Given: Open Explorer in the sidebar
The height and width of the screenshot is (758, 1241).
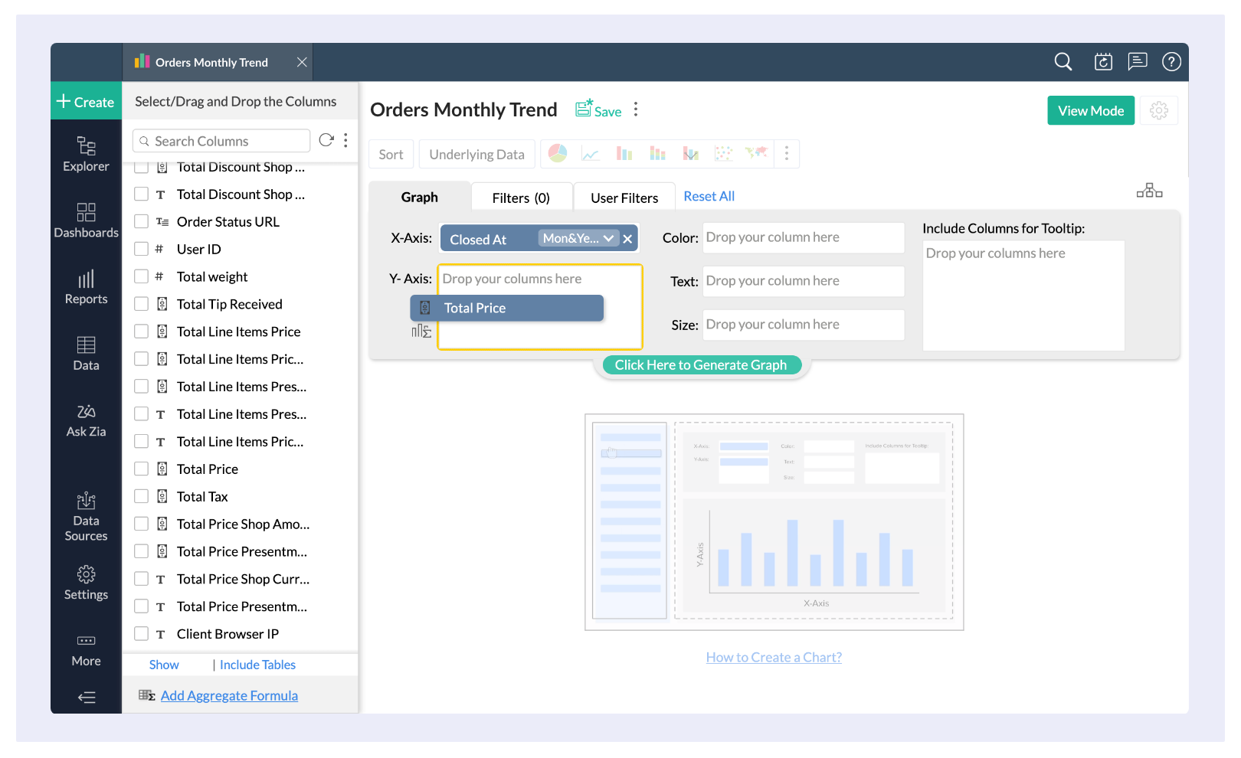Looking at the screenshot, I should pyautogui.click(x=86, y=154).
